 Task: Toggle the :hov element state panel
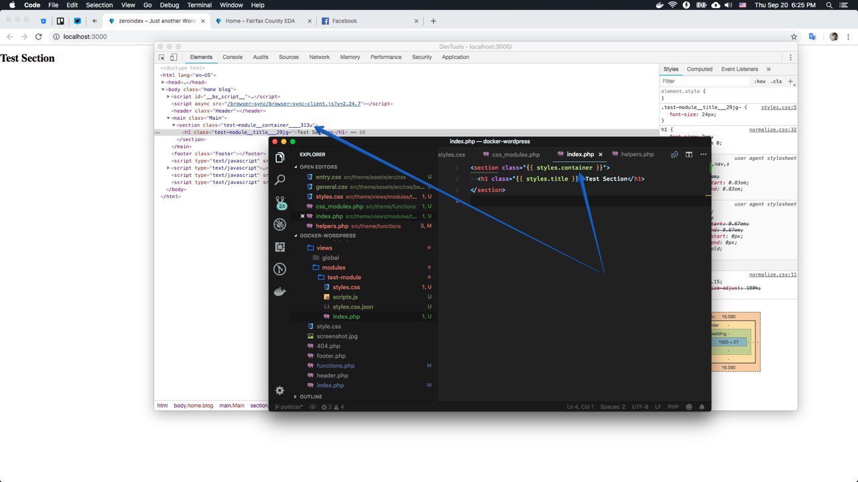click(760, 81)
